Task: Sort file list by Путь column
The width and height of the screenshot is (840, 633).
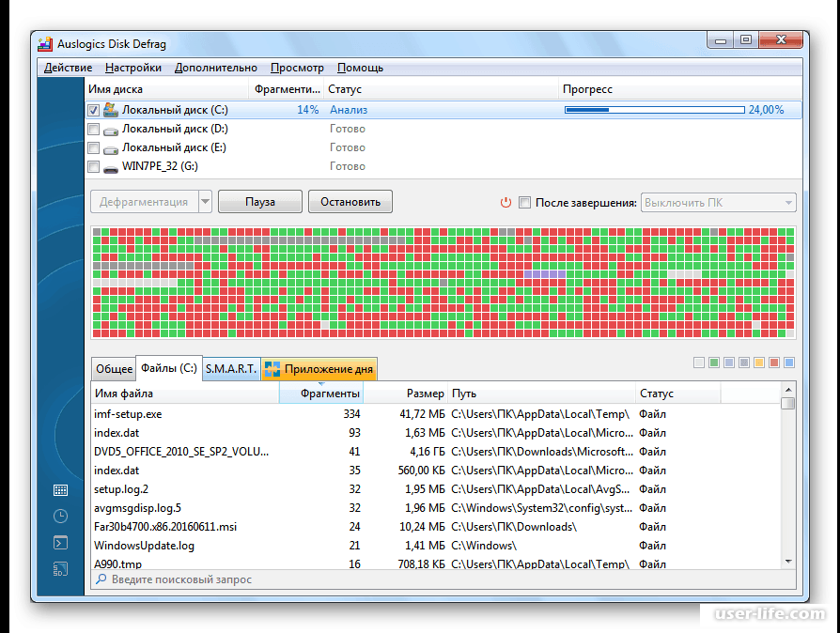Action: [x=541, y=394]
